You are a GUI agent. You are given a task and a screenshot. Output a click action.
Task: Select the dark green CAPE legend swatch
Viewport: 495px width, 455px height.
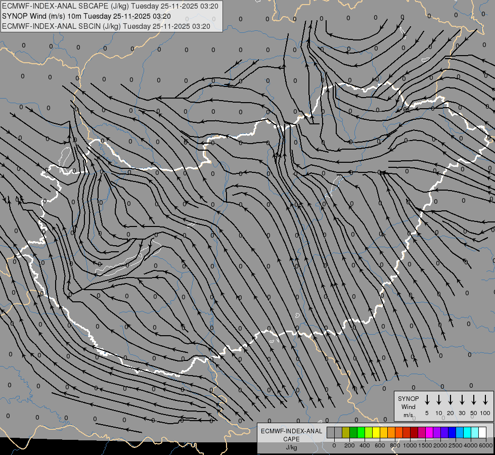coord(353,432)
